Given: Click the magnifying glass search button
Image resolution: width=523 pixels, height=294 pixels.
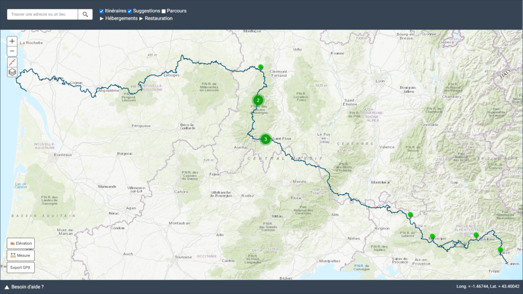Looking at the screenshot, I should point(85,14).
